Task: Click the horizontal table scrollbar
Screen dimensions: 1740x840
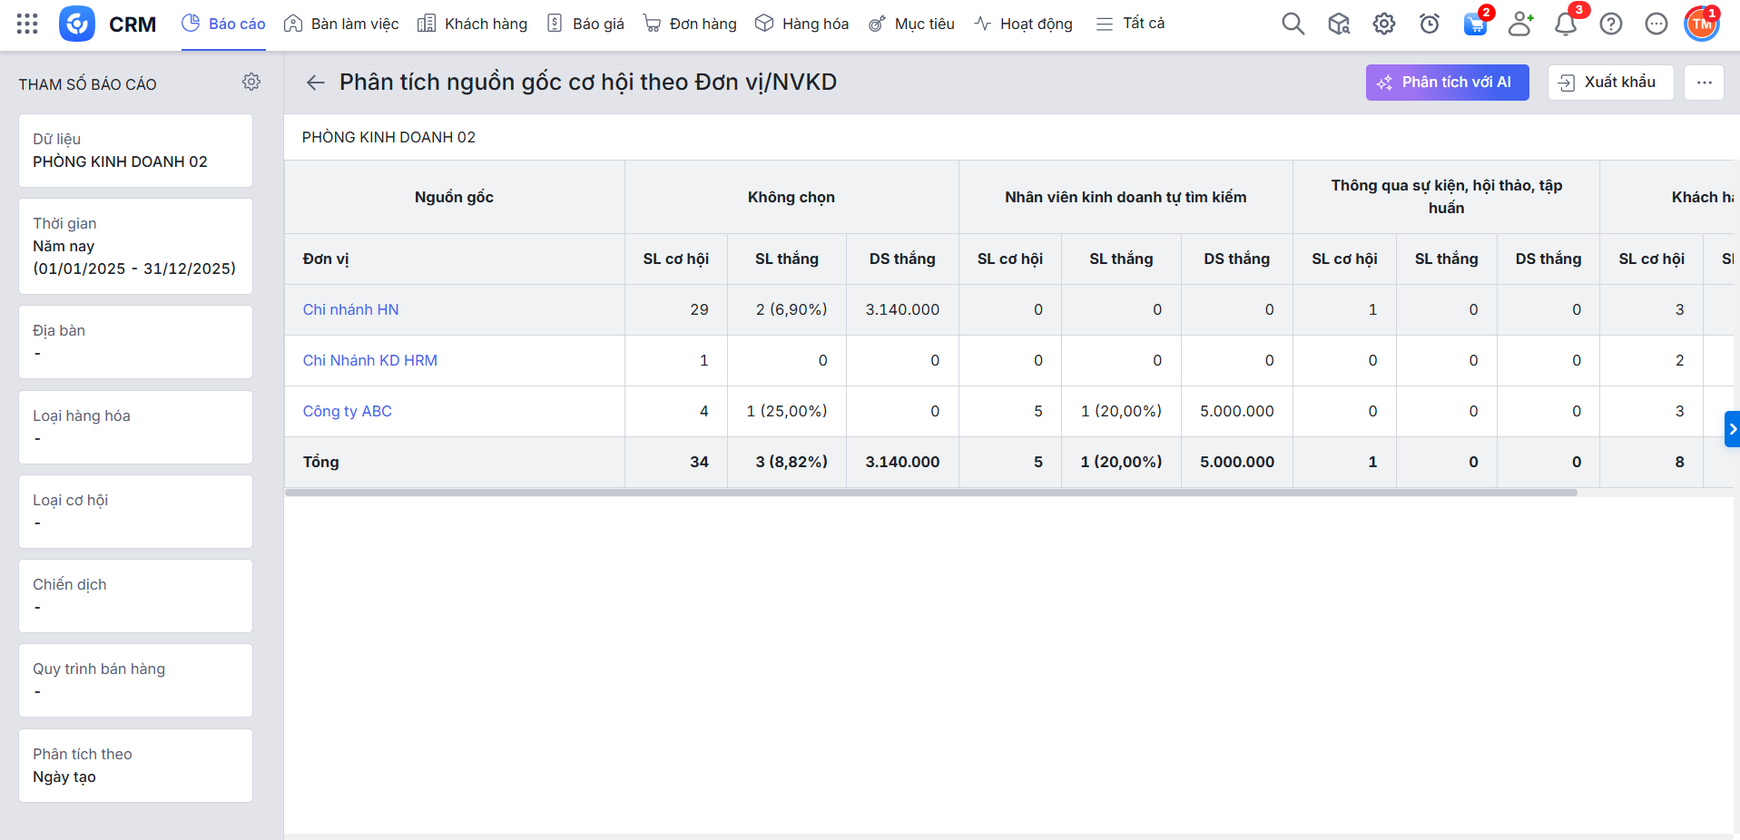Action: [930, 493]
